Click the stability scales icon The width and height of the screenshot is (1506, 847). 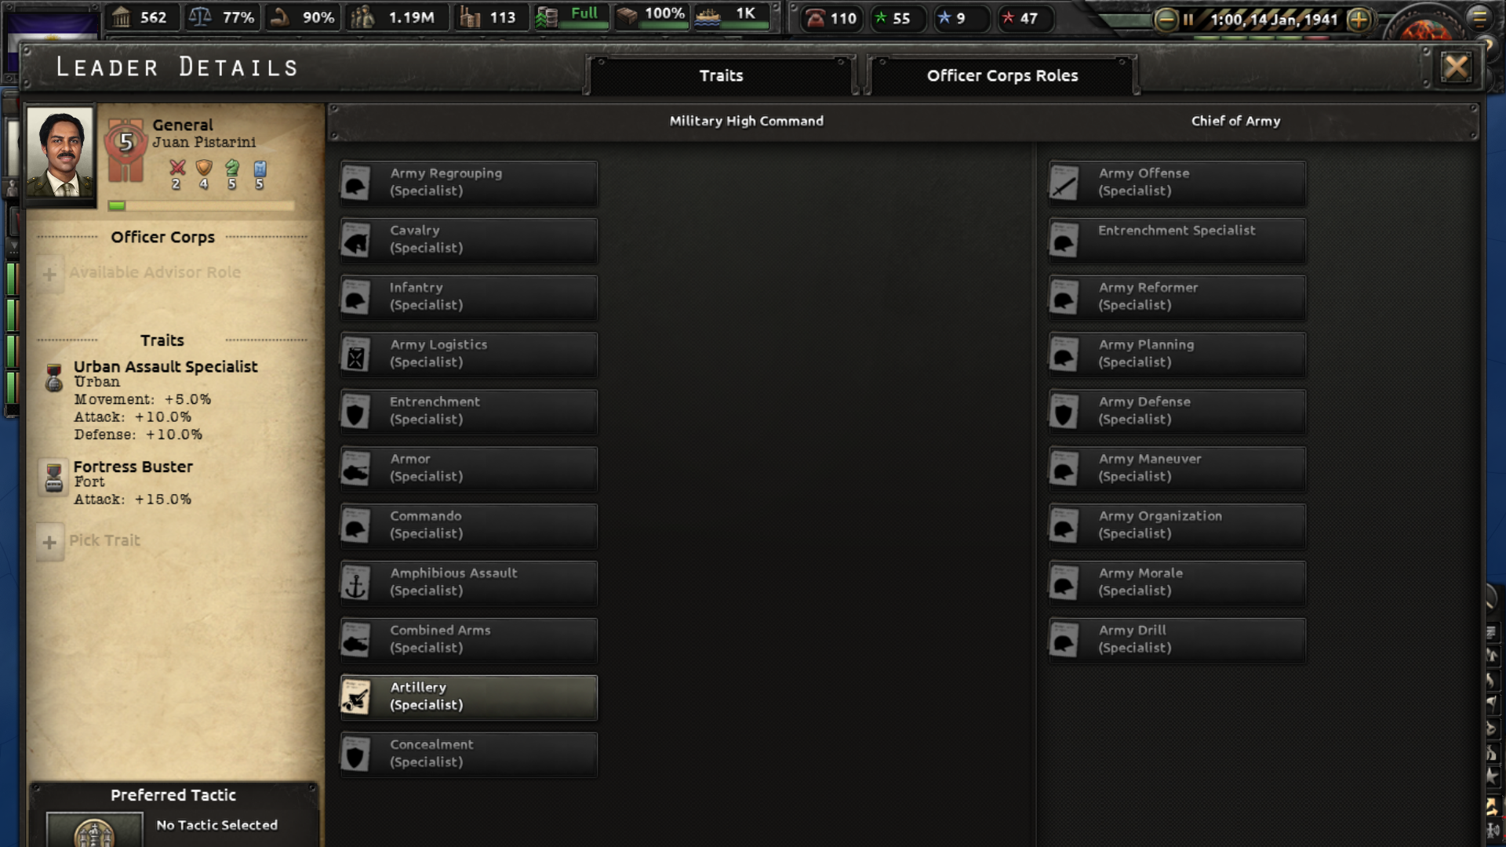(x=200, y=16)
